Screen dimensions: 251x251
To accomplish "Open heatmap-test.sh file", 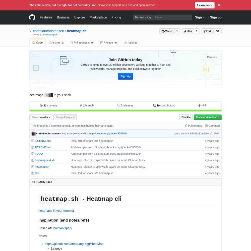I will (45, 160).
